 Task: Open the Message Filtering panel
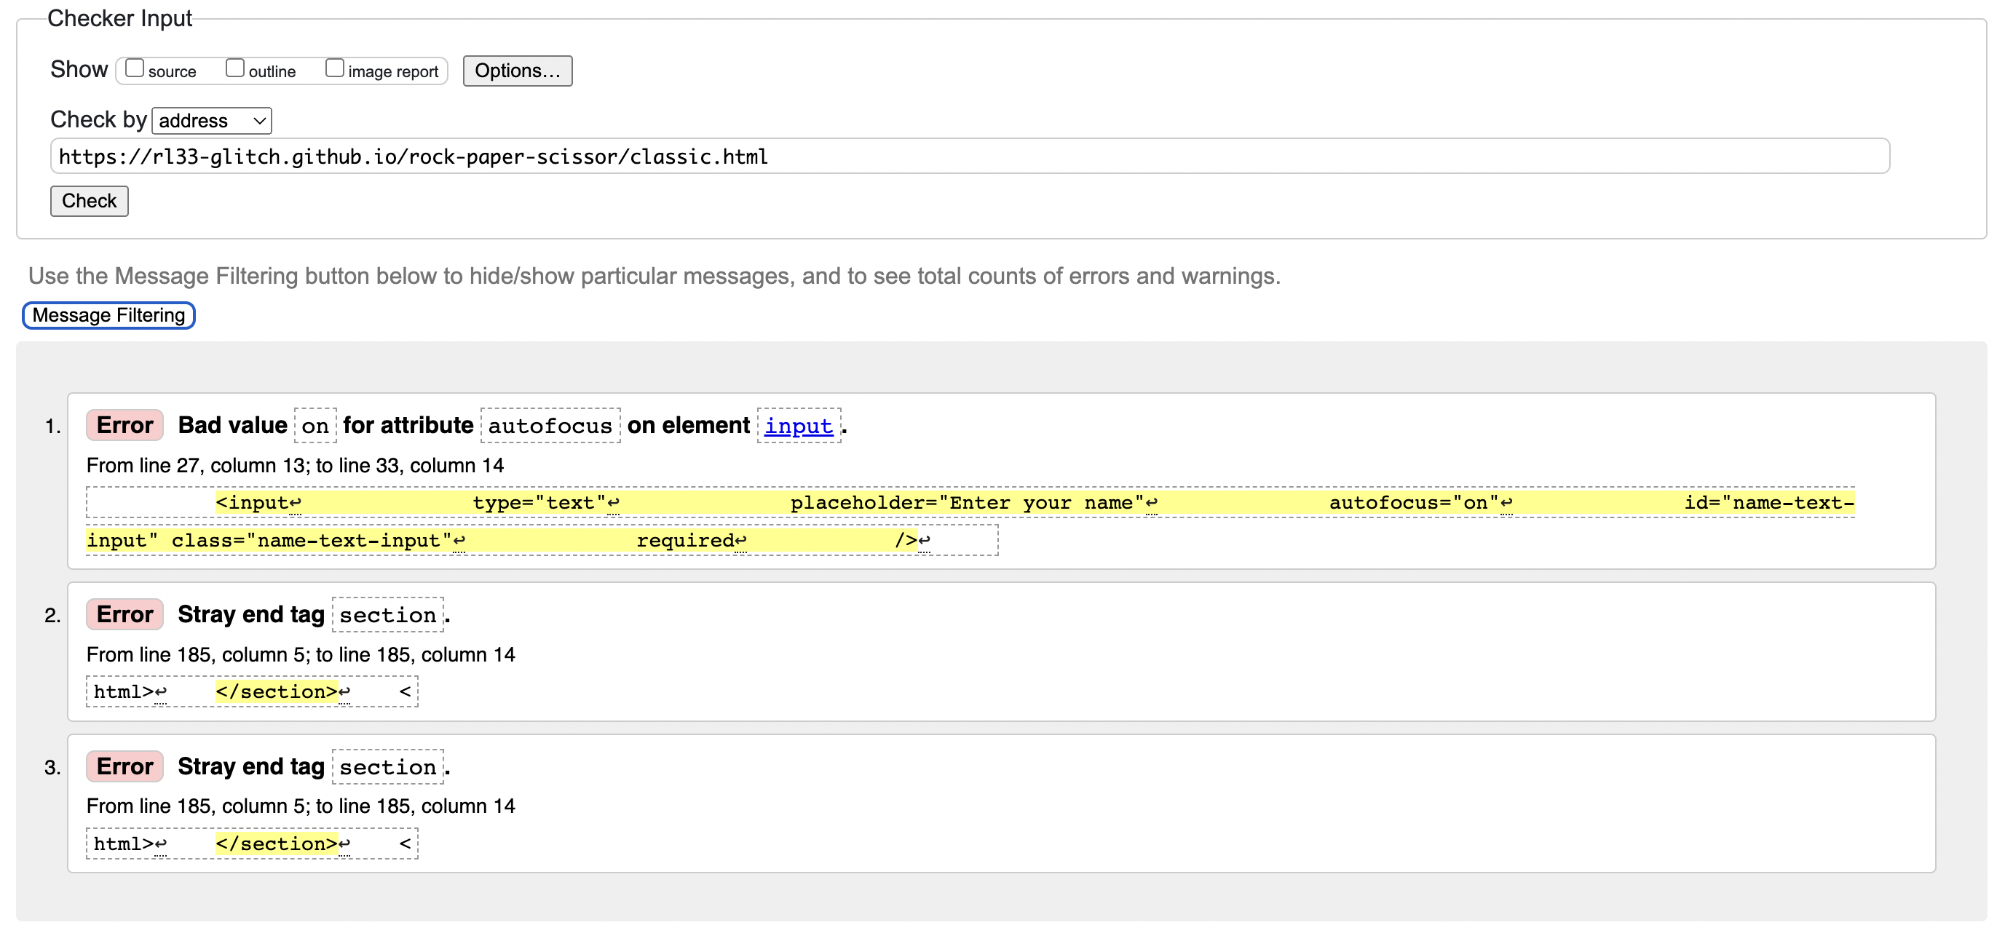pyautogui.click(x=108, y=315)
